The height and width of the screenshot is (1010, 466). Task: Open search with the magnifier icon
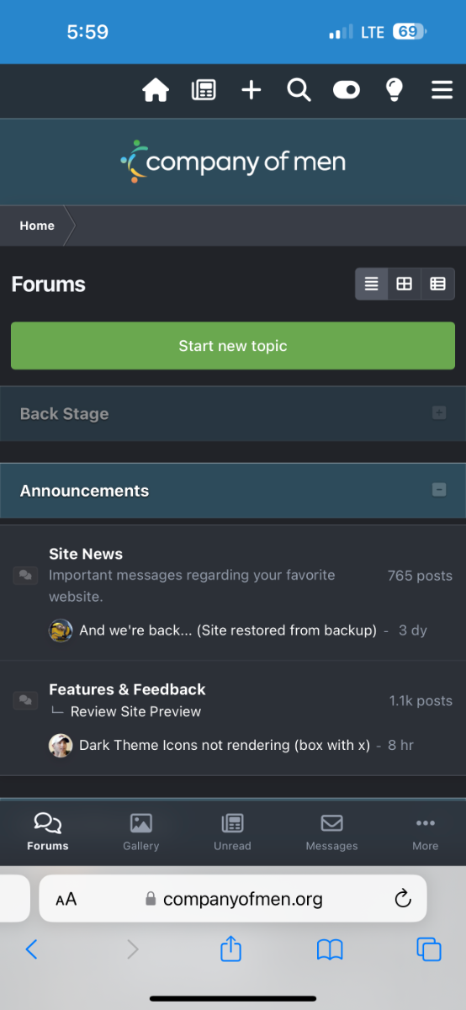[299, 90]
